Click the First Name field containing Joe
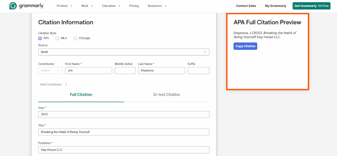The width and height of the screenshot is (337, 156). pyautogui.click(x=89, y=70)
